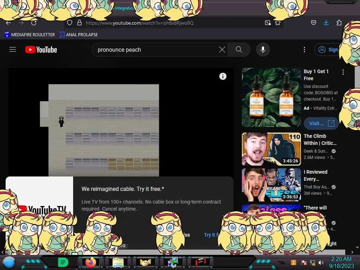Click the Firefox taskbar icon
Image resolution: width=360 pixels, height=270 pixels.
tap(91, 262)
